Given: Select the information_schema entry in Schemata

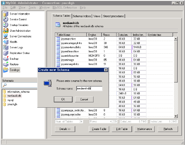Looking at the screenshot, I should pos(18,92).
